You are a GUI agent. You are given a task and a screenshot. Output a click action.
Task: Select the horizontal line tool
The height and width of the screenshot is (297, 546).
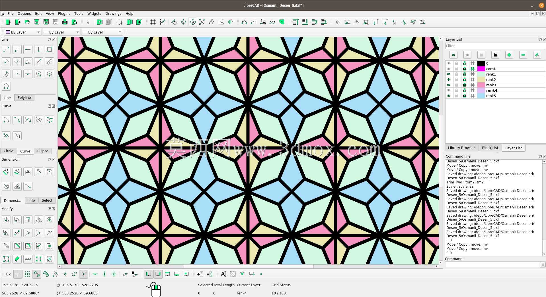(28, 49)
